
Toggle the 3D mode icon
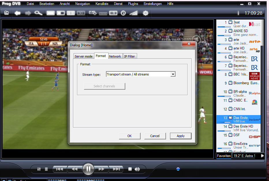81,13
